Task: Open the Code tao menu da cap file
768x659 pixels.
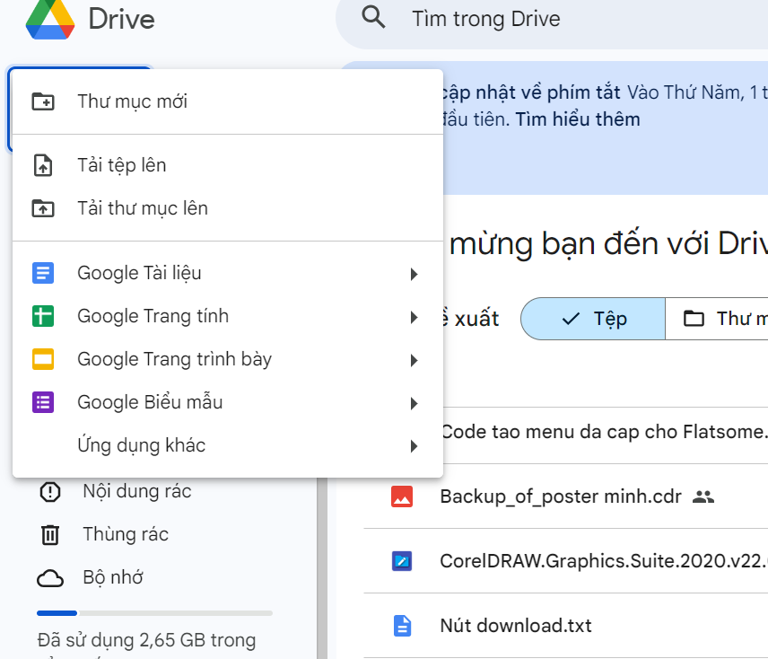Action: point(605,432)
